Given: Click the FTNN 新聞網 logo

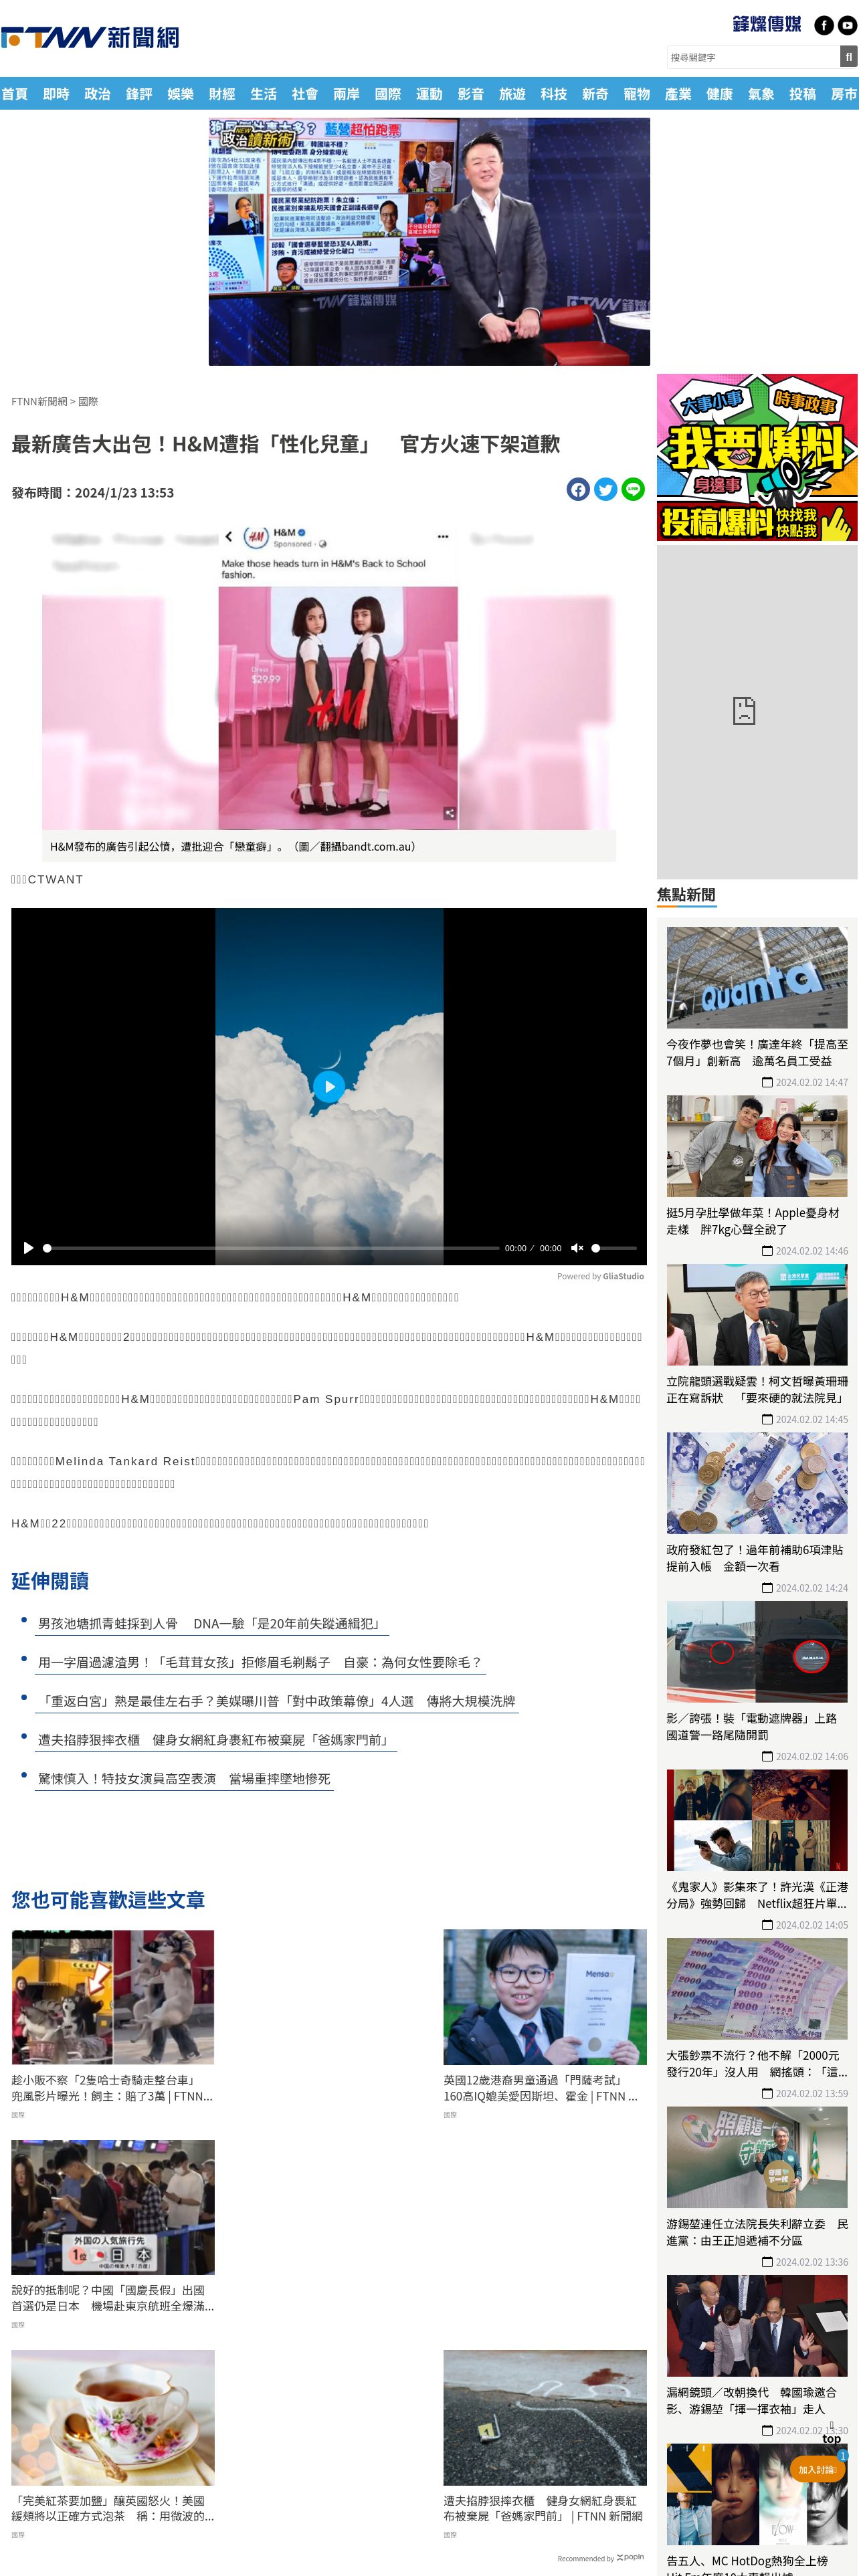Looking at the screenshot, I should [90, 38].
